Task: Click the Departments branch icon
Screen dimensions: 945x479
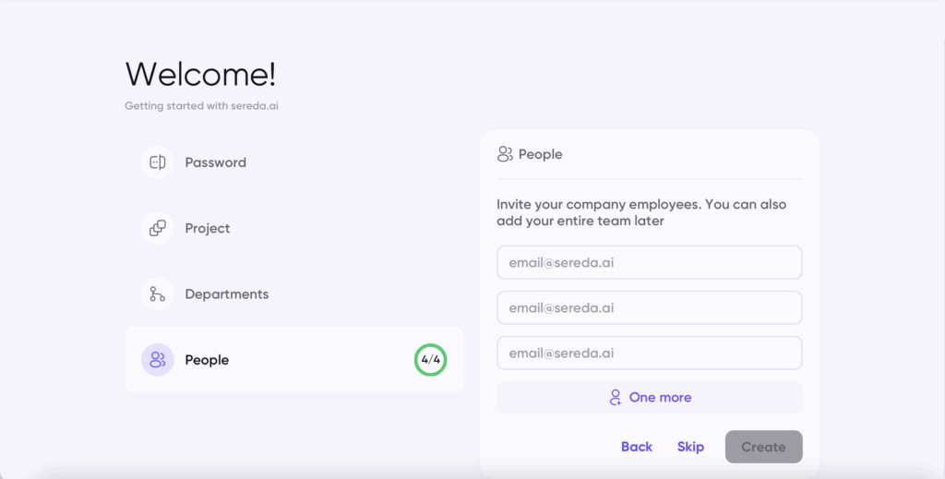Action: tap(157, 294)
